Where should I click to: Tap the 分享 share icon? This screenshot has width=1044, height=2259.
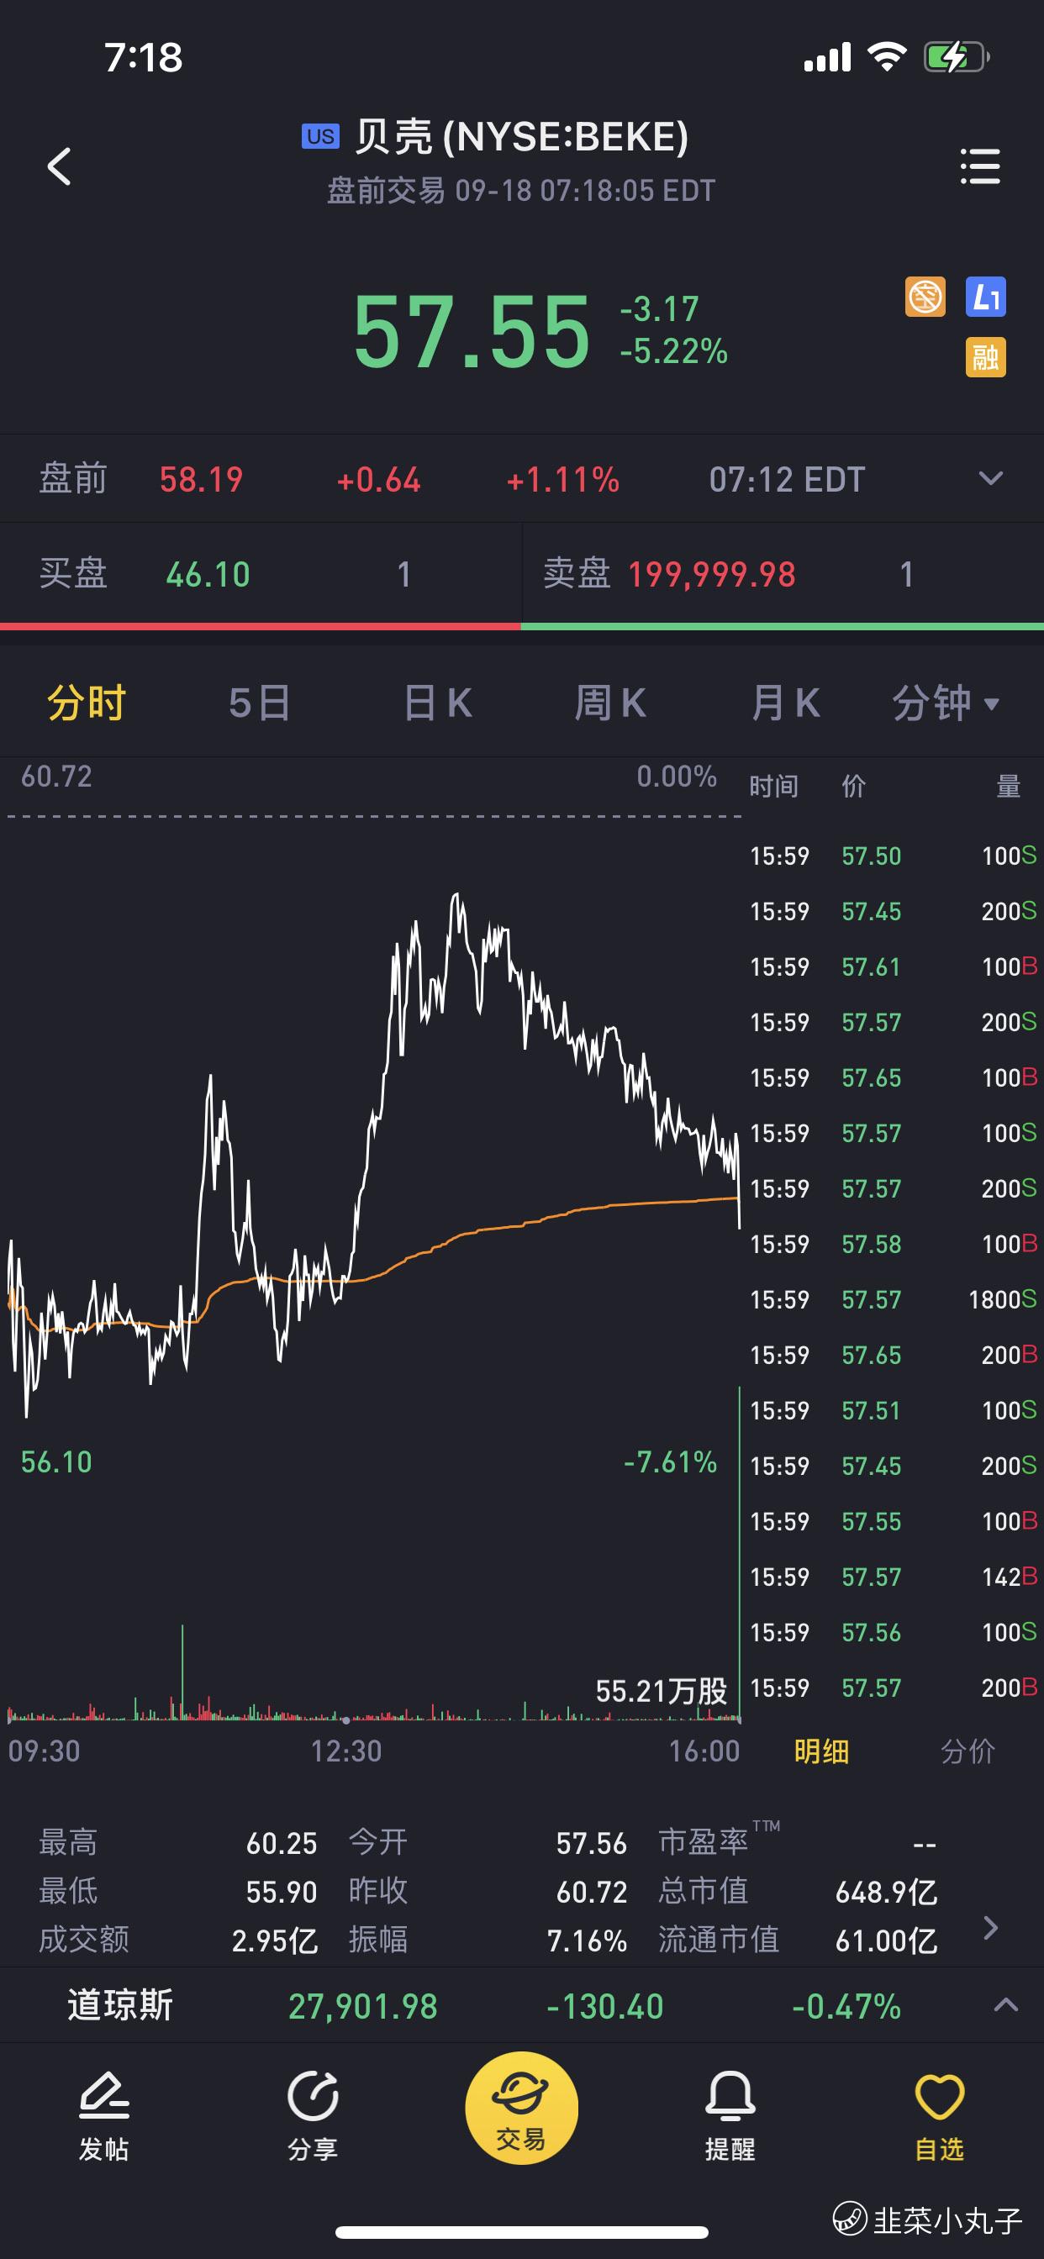click(313, 2117)
